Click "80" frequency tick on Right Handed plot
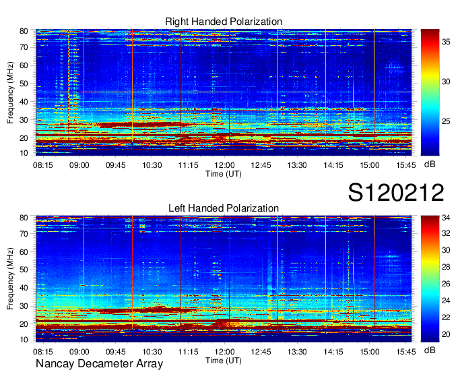 [24, 31]
